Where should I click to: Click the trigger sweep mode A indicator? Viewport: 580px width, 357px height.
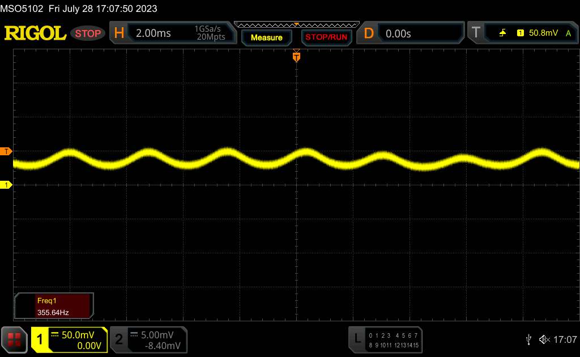(569, 33)
